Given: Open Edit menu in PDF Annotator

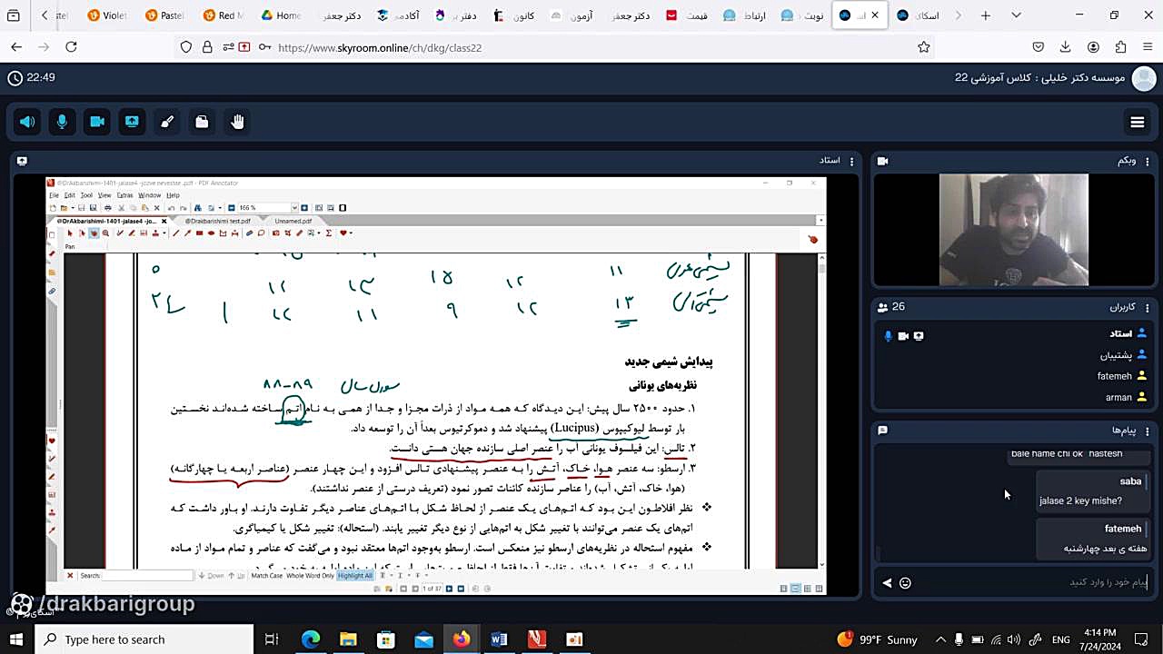Looking at the screenshot, I should pyautogui.click(x=69, y=195).
